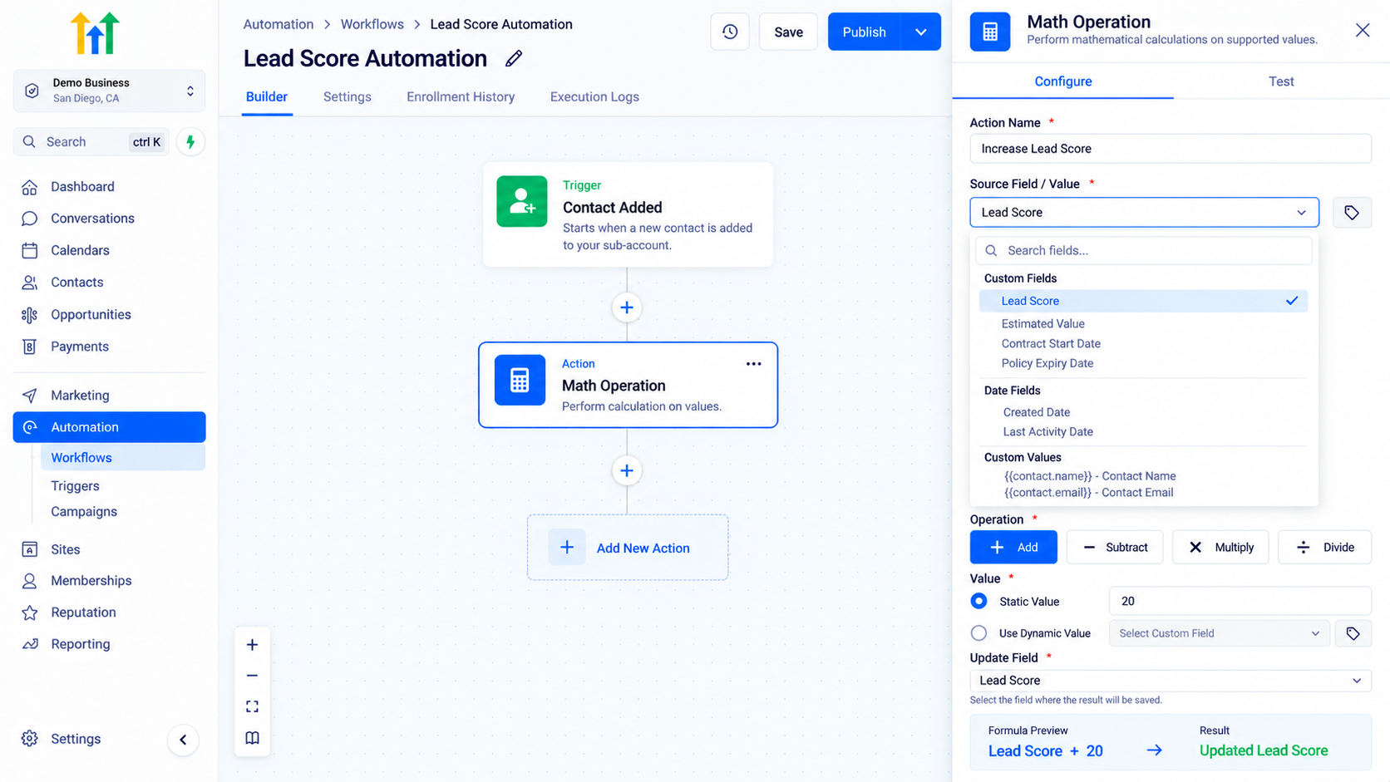Click tag icon beside Source Field dropdown
Image resolution: width=1390 pixels, height=782 pixels.
pos(1352,213)
